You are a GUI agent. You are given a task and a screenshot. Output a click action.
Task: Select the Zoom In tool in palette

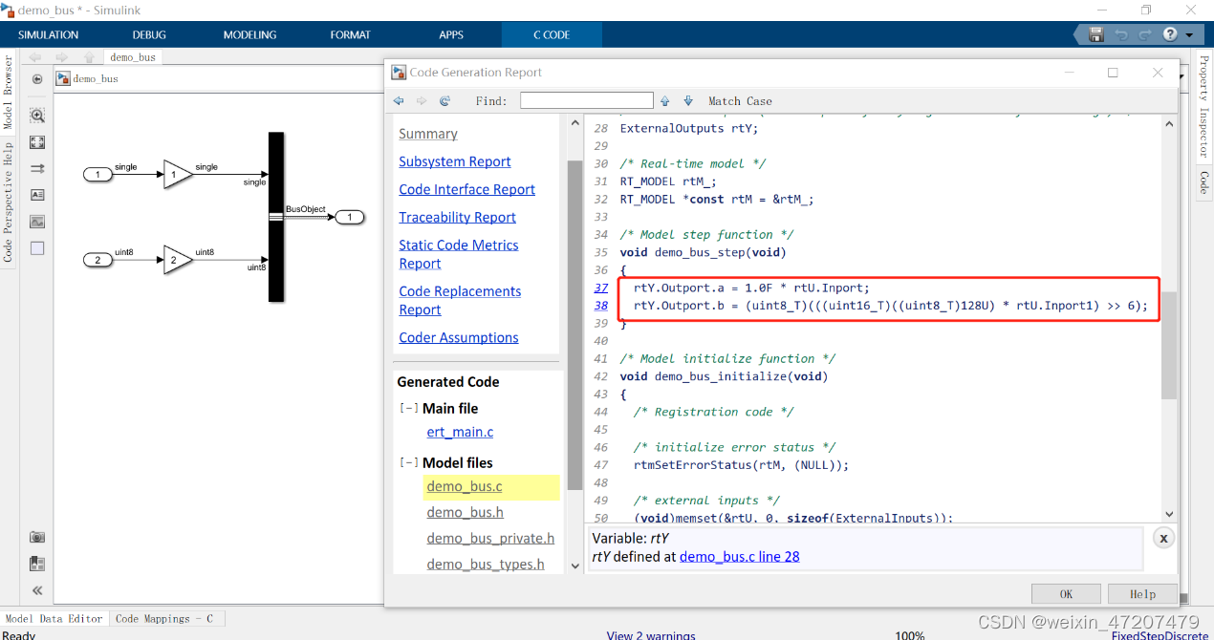point(37,116)
